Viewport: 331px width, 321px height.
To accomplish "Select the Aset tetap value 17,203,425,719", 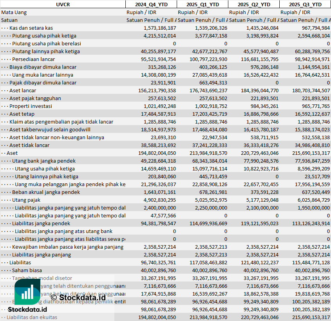I will pos(207,114).
